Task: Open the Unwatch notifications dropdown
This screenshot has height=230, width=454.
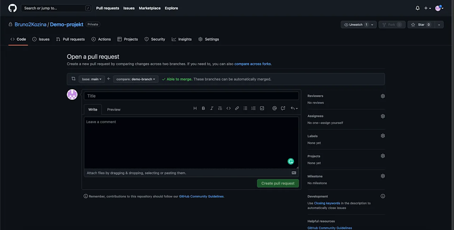Action: (x=359, y=25)
